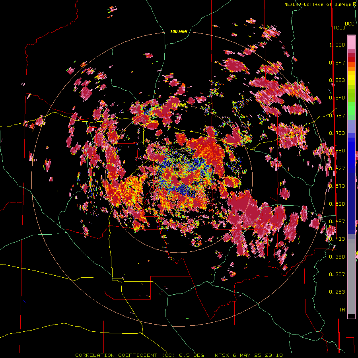Viewport: 358px width, 358px height.
Task: Select the 0.360 legend value
Action: 337,257
